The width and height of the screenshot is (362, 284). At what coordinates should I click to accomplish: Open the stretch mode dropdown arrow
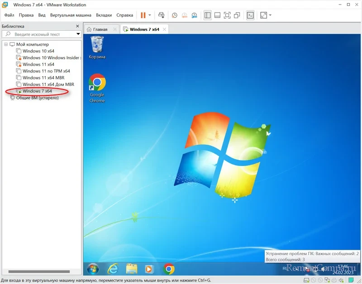[270, 15]
